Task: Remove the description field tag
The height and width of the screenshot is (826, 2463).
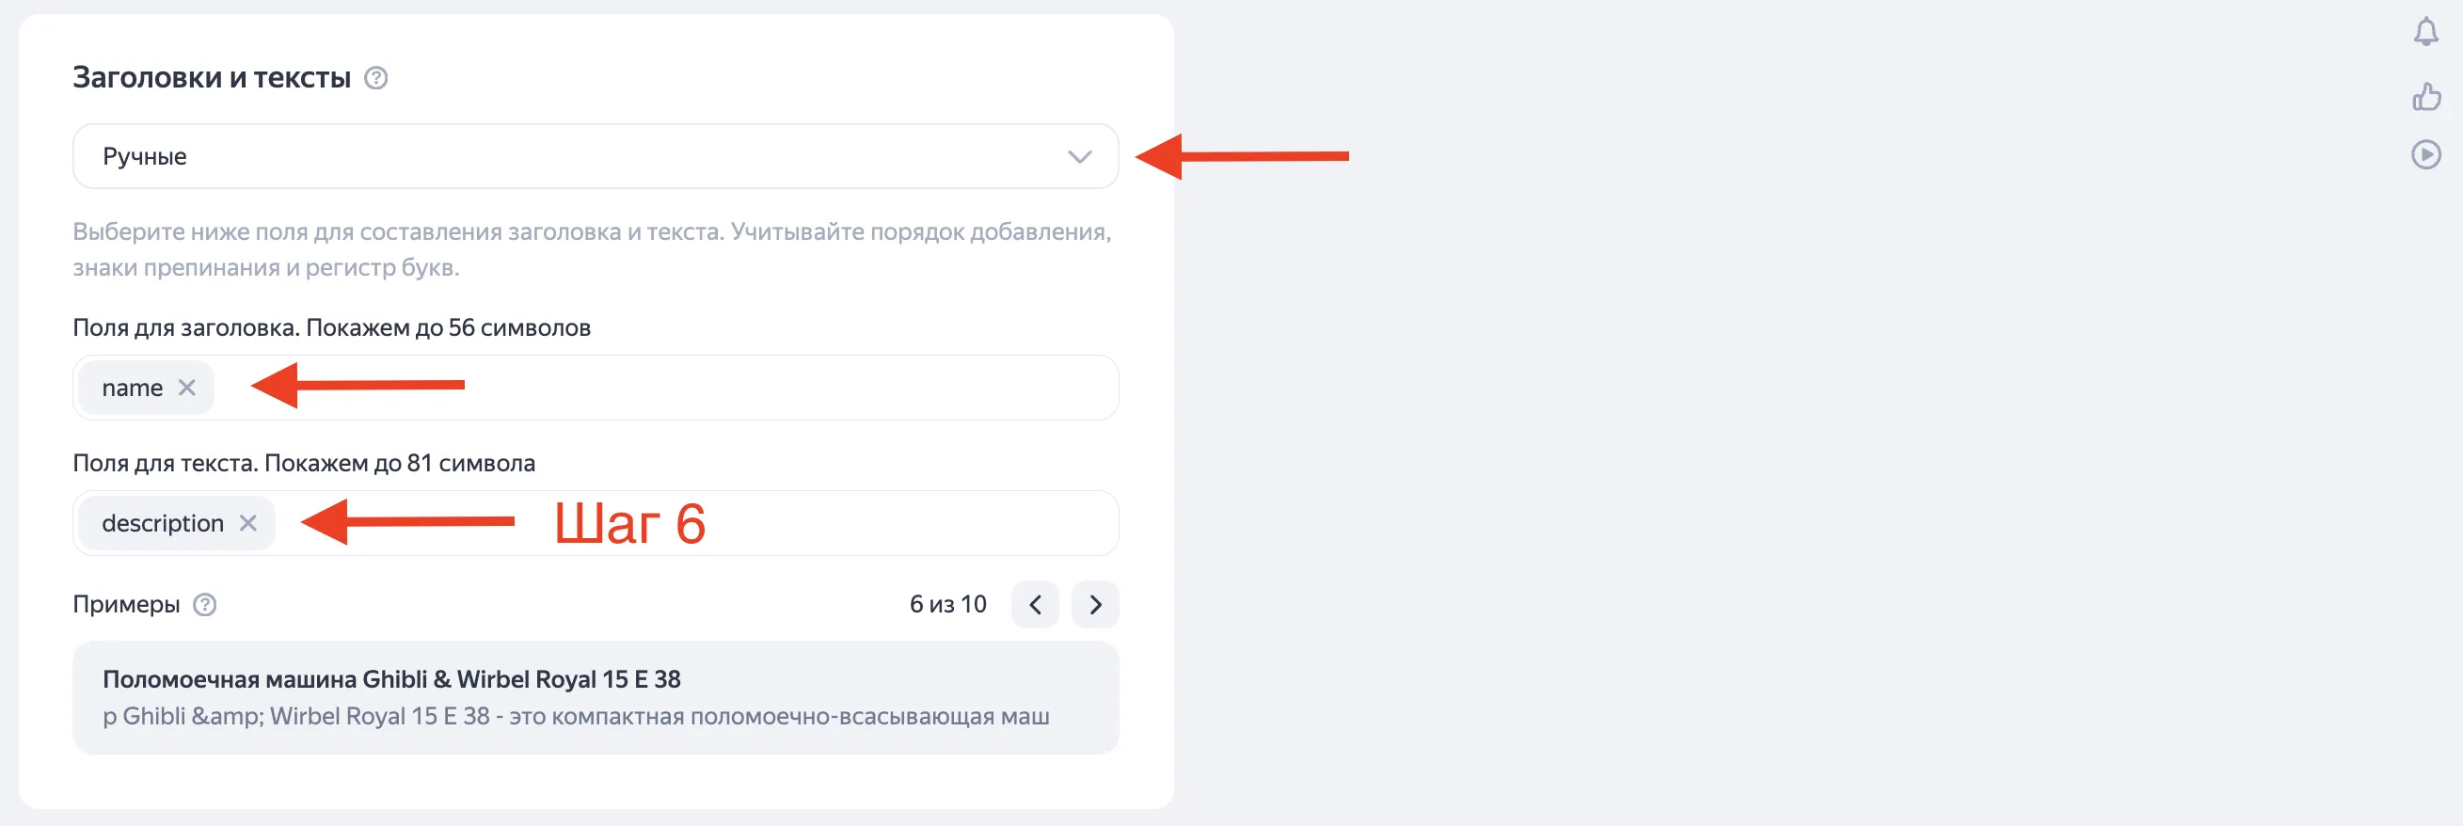Action: (247, 523)
